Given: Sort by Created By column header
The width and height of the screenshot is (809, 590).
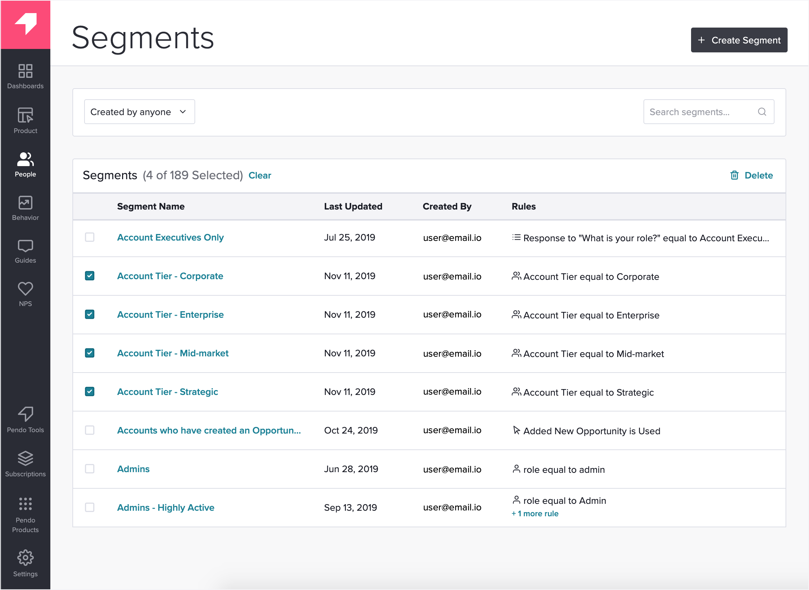Looking at the screenshot, I should (447, 206).
